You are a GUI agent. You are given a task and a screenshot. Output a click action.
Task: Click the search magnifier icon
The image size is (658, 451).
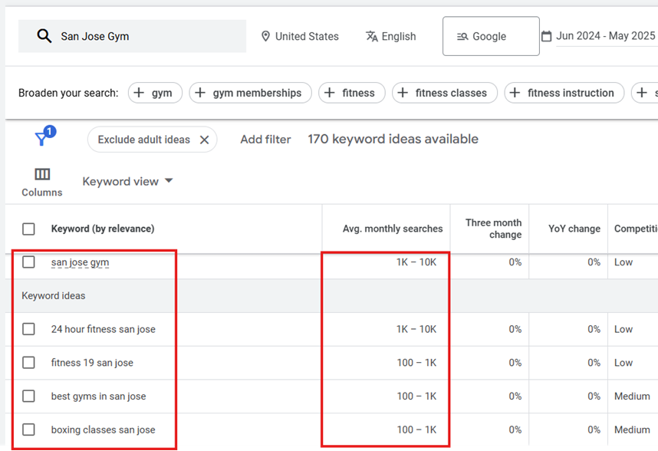click(44, 36)
